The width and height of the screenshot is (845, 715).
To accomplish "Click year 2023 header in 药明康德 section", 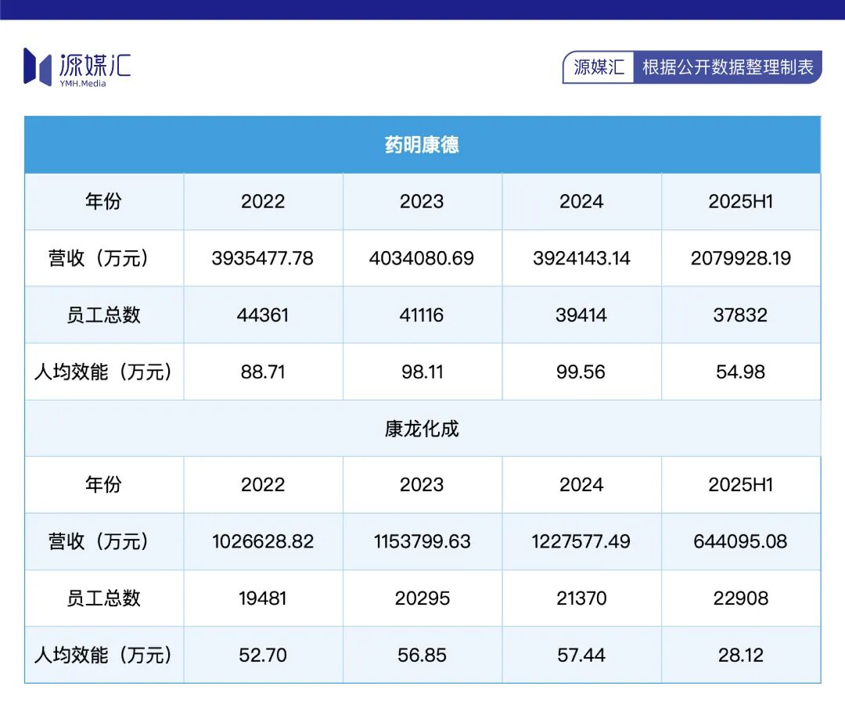I will (422, 202).
